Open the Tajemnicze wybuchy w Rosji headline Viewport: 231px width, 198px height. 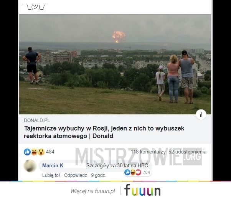click(104, 132)
